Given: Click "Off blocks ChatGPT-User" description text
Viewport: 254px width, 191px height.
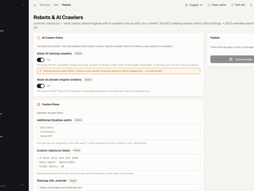Looking at the screenshot, I should [x=93, y=91].
